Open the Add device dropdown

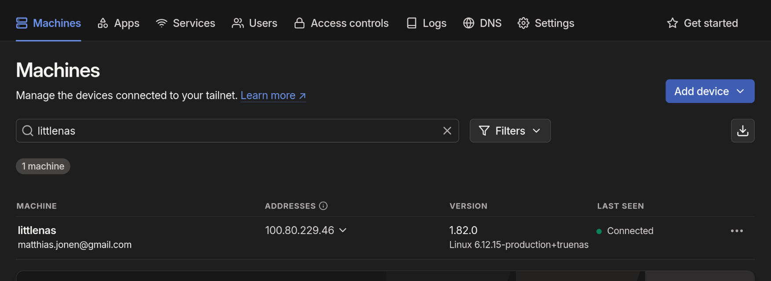coord(709,91)
